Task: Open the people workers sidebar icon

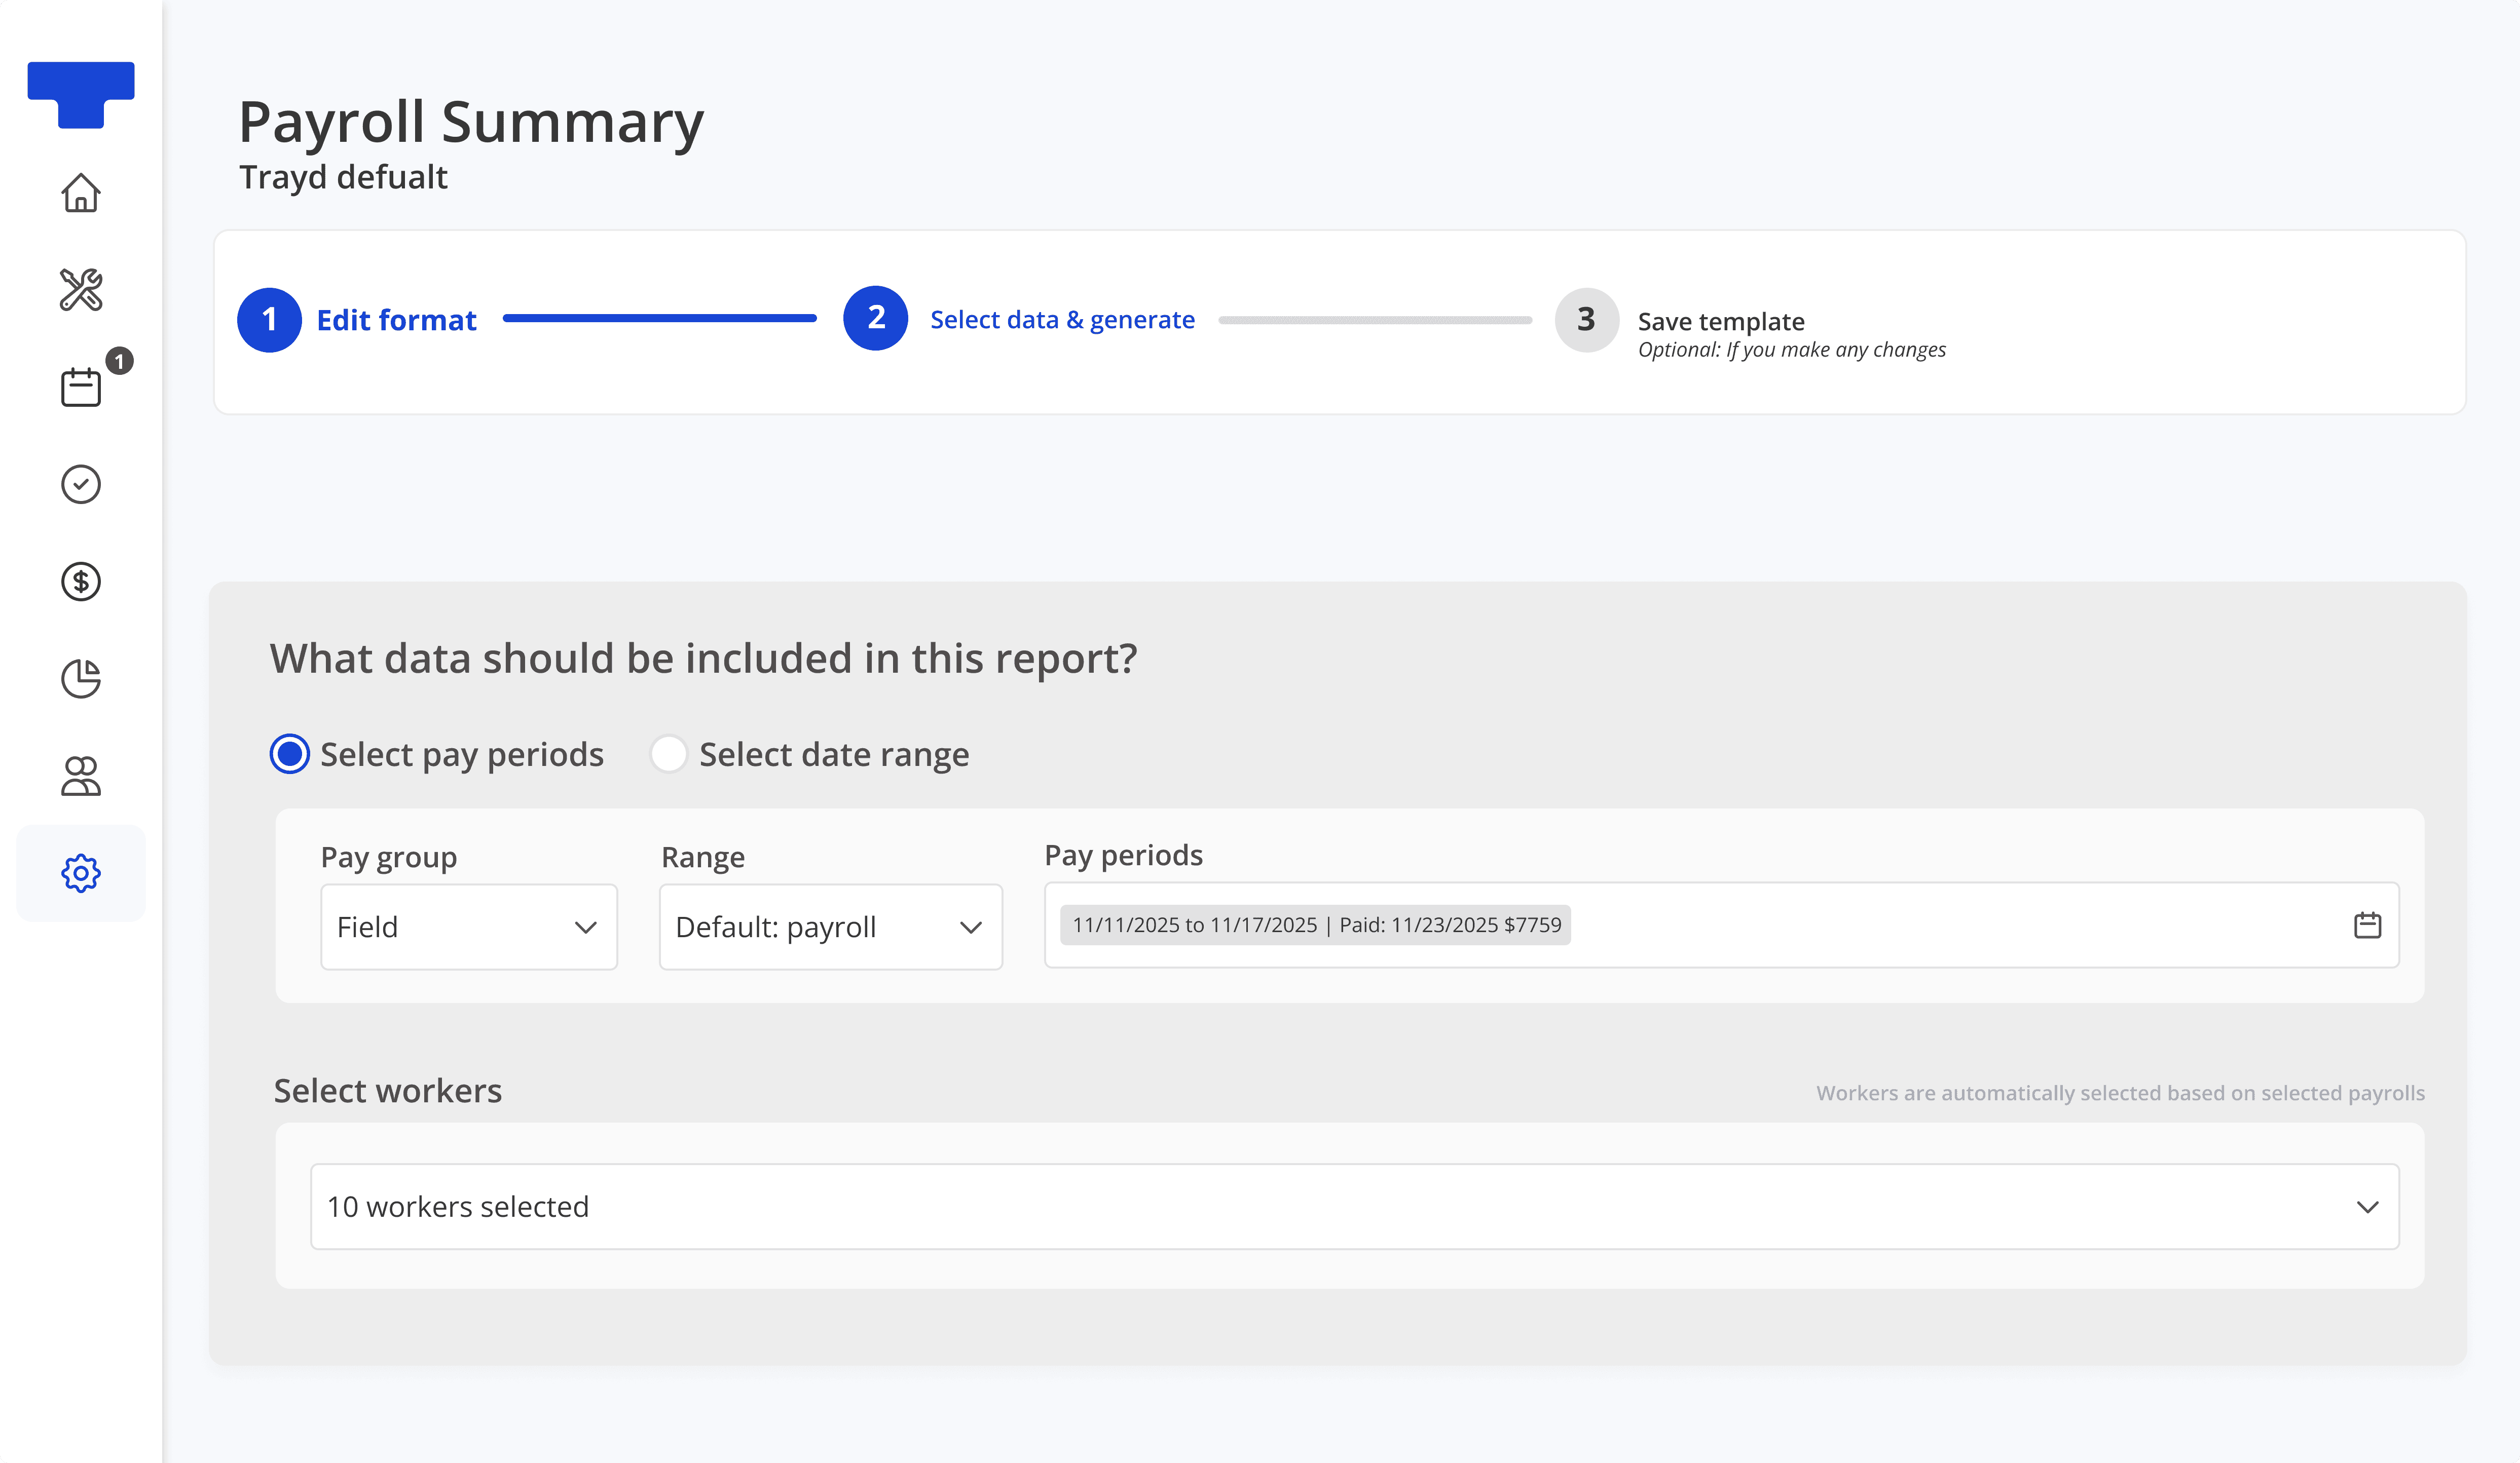Action: tap(81, 776)
